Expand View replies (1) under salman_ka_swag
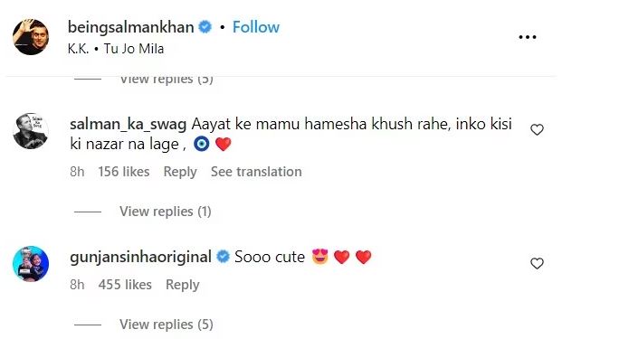 click(166, 212)
